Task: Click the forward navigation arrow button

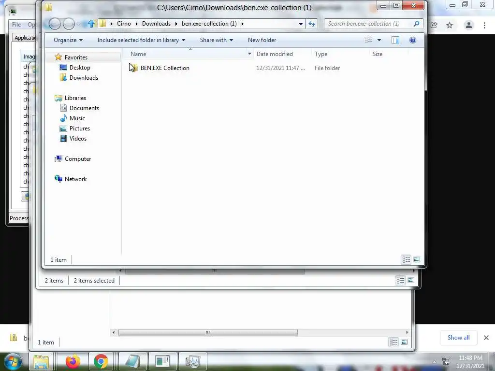Action: (x=69, y=24)
